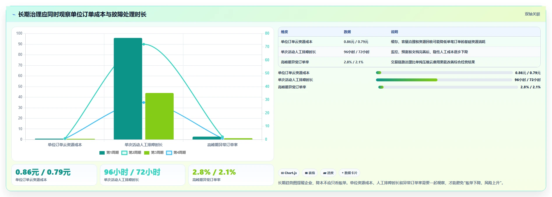Click the 数据卡片 chip
This screenshot has height=197, width=552.
[349, 173]
